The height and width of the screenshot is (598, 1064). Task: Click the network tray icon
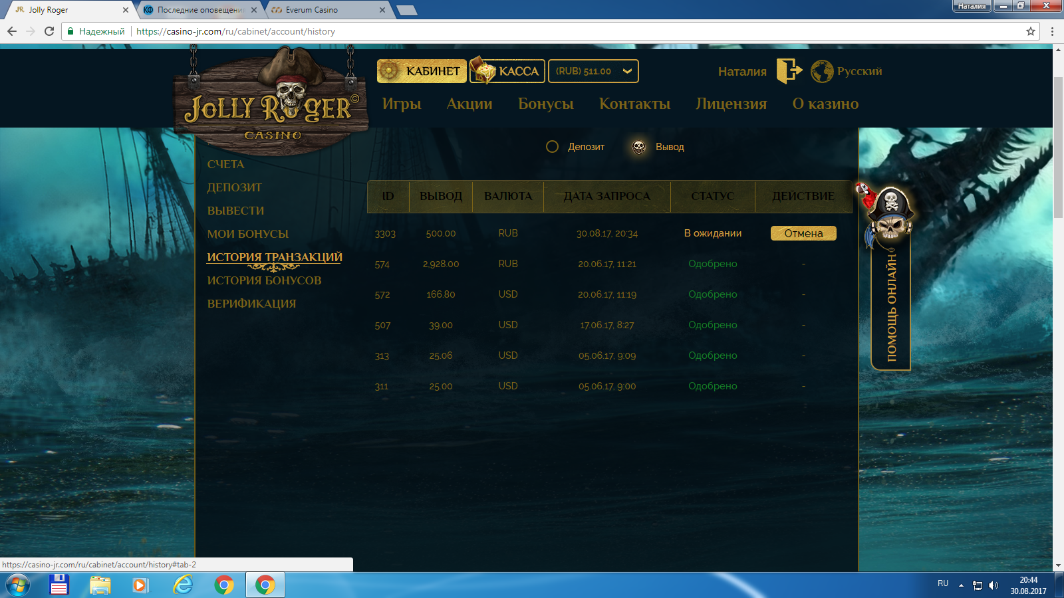point(977,585)
